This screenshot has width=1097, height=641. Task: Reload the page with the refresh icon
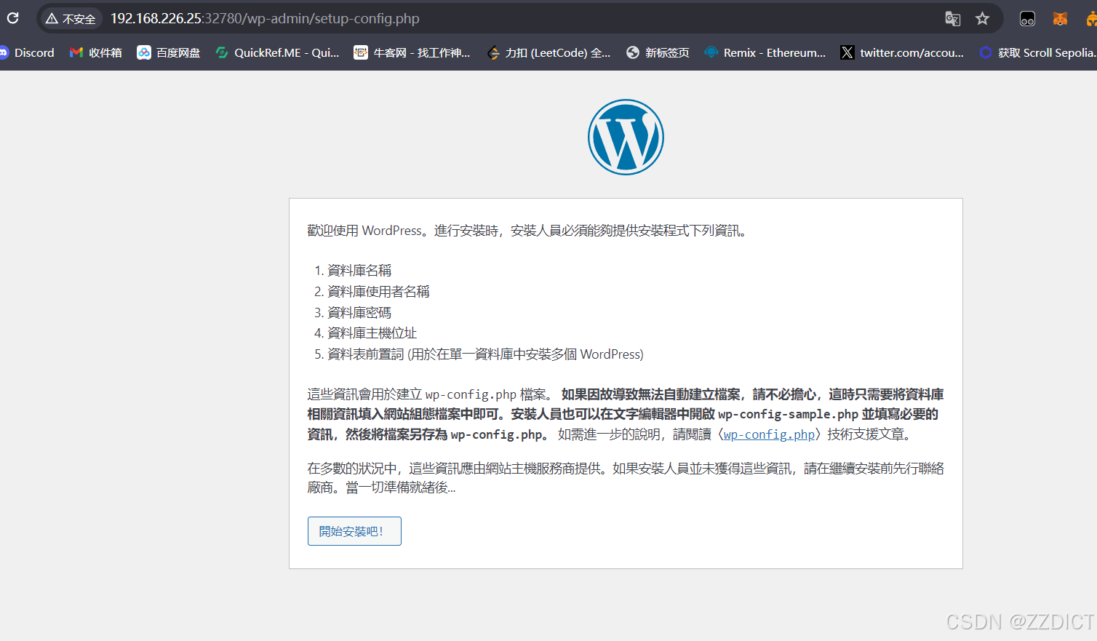pyautogui.click(x=12, y=18)
